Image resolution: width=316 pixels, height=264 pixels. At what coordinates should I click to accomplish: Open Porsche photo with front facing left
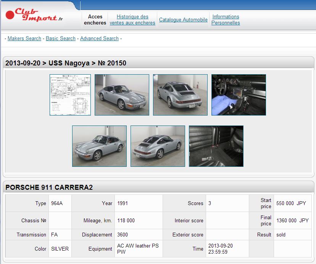[99, 146]
